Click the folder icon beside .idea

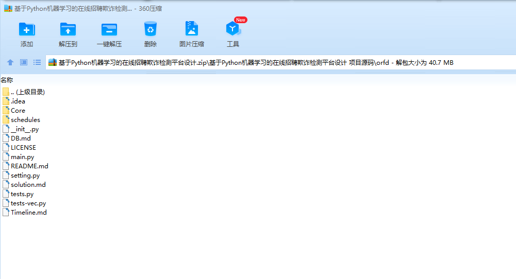6,101
